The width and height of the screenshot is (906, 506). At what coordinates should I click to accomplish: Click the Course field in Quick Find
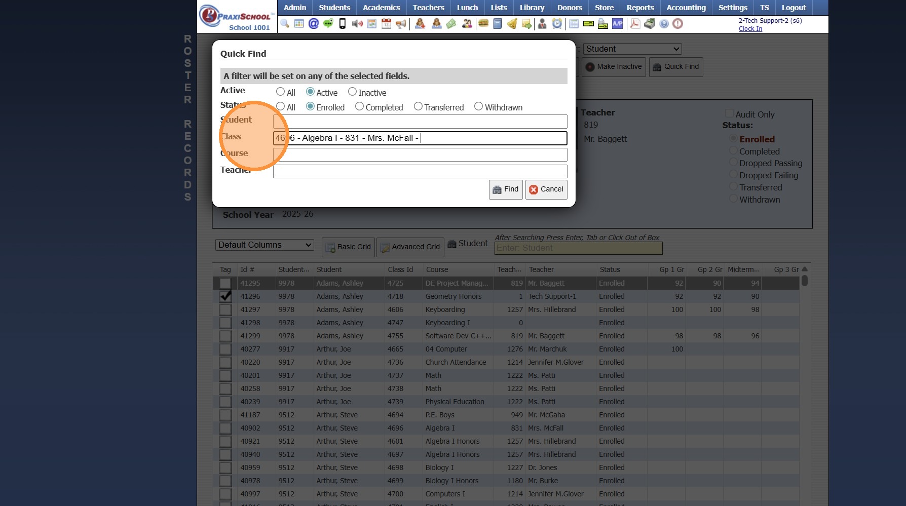pos(420,155)
